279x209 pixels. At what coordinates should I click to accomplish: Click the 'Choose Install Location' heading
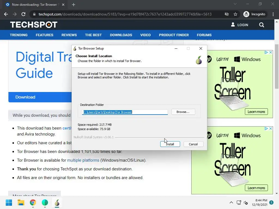click(x=94, y=56)
